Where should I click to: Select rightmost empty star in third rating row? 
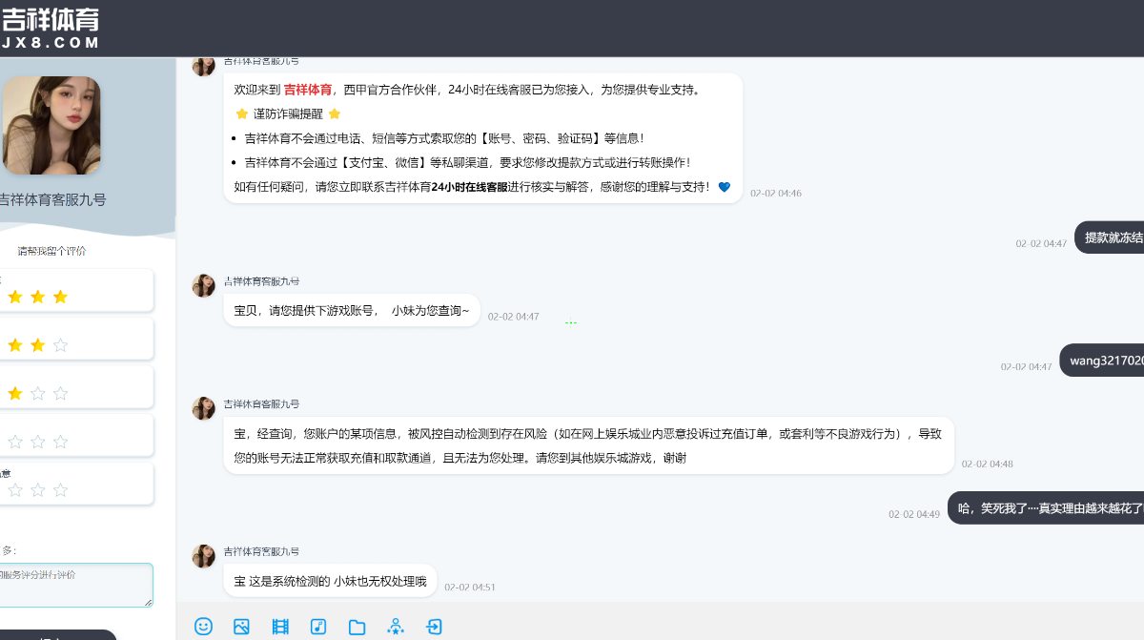60,393
